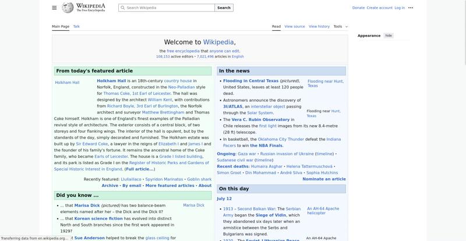This screenshot has width=466, height=241.
Task: Open recently featured Llullaillaco
Action: pyautogui.click(x=131, y=179)
